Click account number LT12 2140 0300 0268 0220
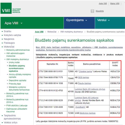 tap(51, 100)
